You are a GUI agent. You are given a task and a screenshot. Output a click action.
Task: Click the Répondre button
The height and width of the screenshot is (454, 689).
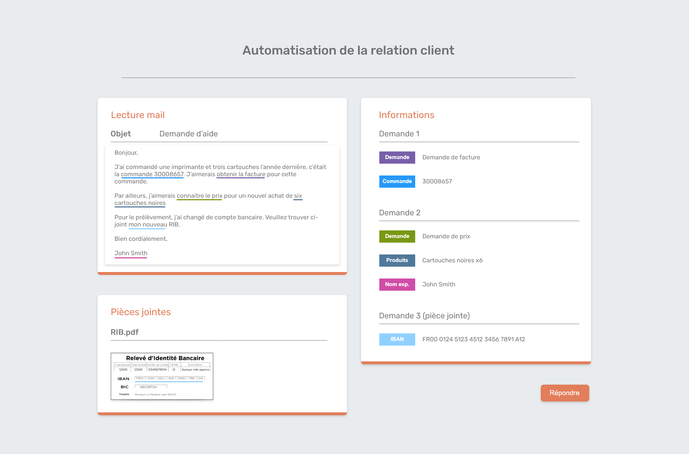coord(564,393)
